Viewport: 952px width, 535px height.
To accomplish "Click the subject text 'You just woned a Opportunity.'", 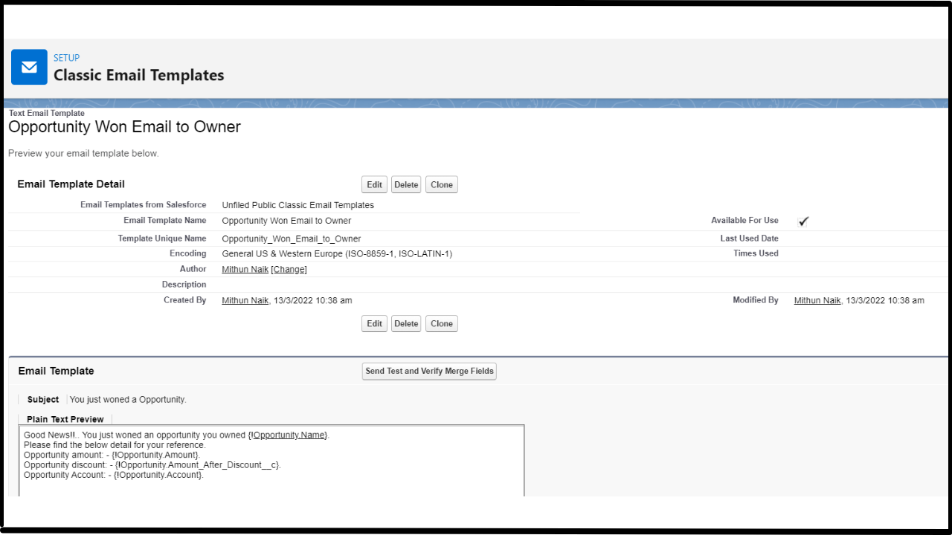I will tap(128, 400).
